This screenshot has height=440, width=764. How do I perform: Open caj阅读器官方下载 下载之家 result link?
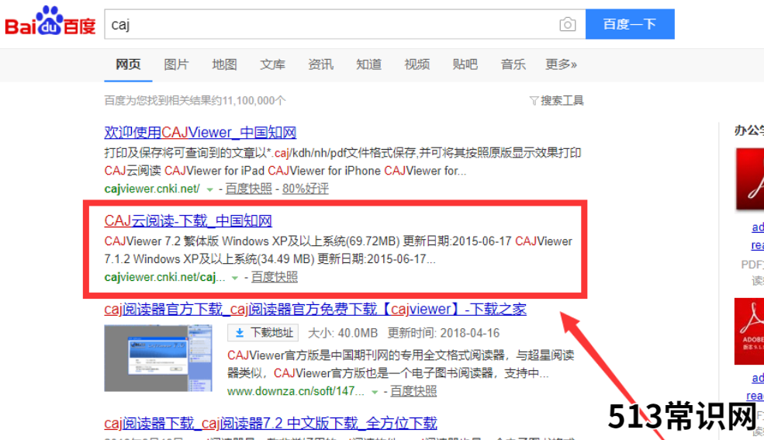315,309
